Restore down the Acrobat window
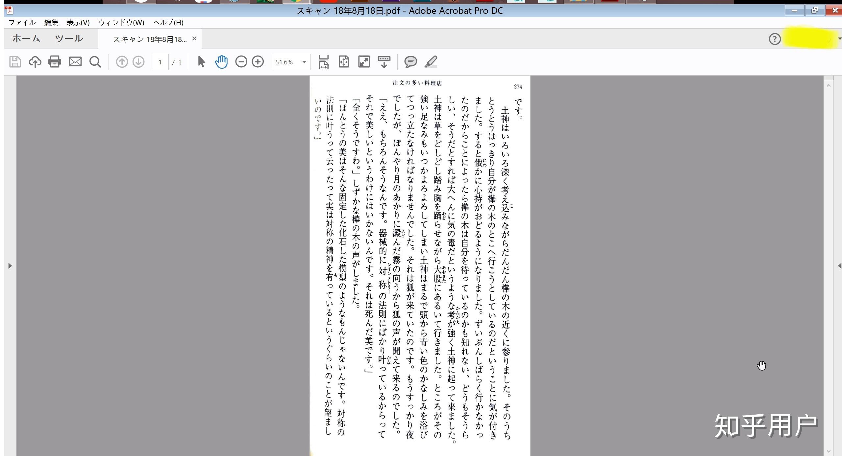This screenshot has height=456, width=842. point(815,11)
